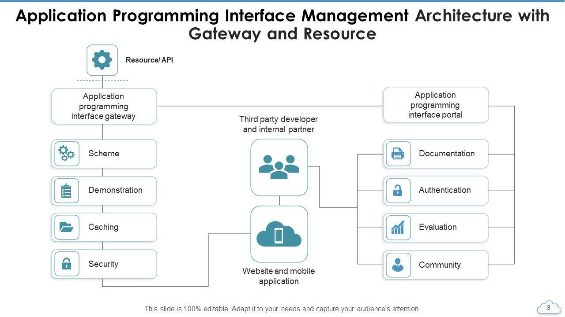This screenshot has width=565, height=317.
Task: Click the Website and mobile application caption
Action: [x=279, y=276]
